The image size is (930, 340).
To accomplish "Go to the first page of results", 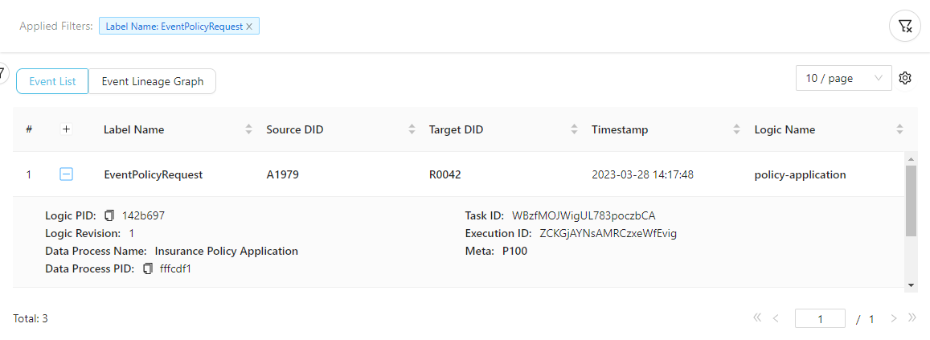I will click(x=756, y=318).
